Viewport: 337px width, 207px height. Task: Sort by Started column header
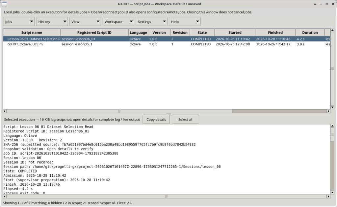click(x=235, y=33)
